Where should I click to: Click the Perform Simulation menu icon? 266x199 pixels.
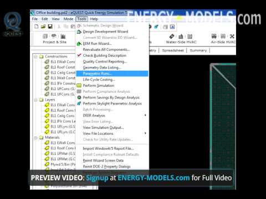(79, 86)
